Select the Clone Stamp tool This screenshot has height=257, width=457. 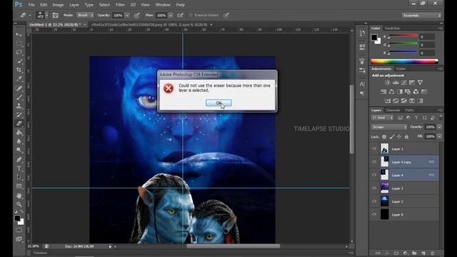(x=19, y=106)
